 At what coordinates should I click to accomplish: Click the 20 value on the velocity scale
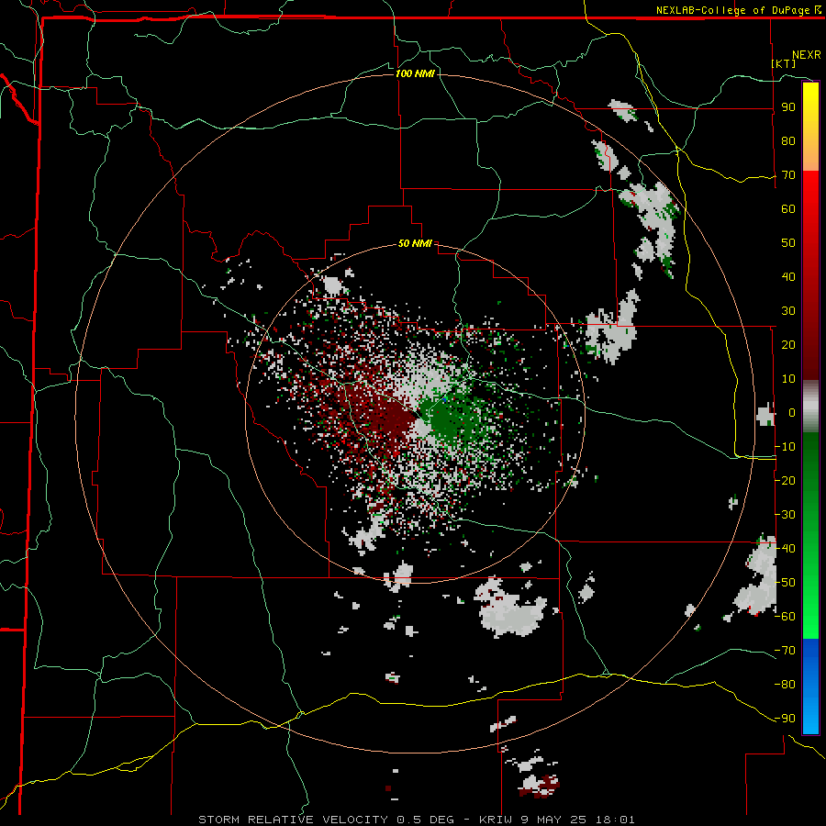[788, 344]
